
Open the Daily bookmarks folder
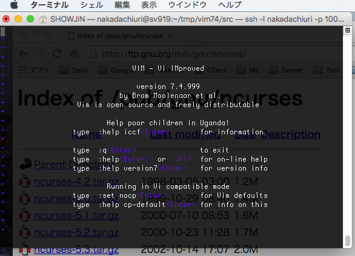point(73,70)
